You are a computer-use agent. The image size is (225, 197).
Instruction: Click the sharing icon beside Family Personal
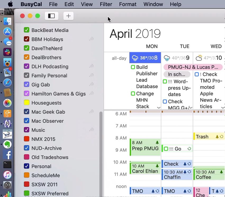[91, 75]
